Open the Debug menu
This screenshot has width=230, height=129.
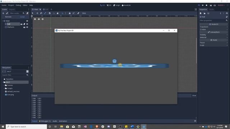[x=18, y=5]
